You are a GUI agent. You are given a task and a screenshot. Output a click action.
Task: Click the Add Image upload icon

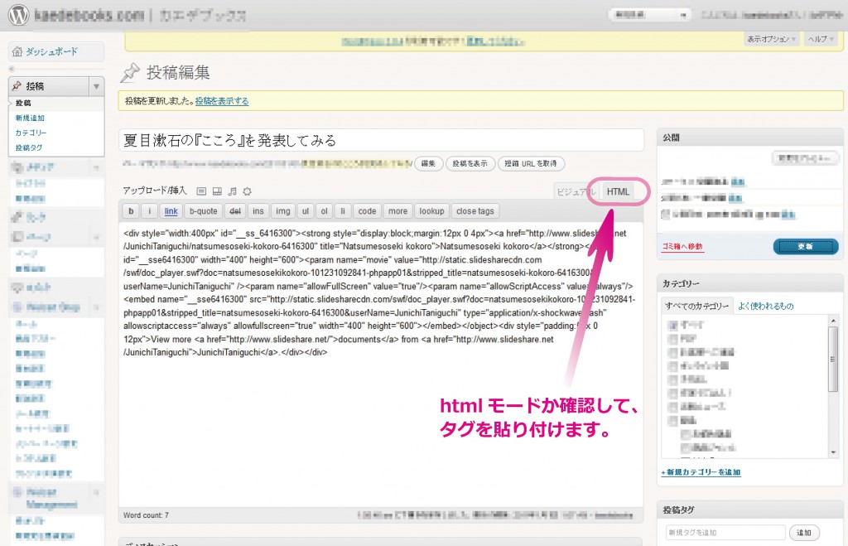coord(201,191)
